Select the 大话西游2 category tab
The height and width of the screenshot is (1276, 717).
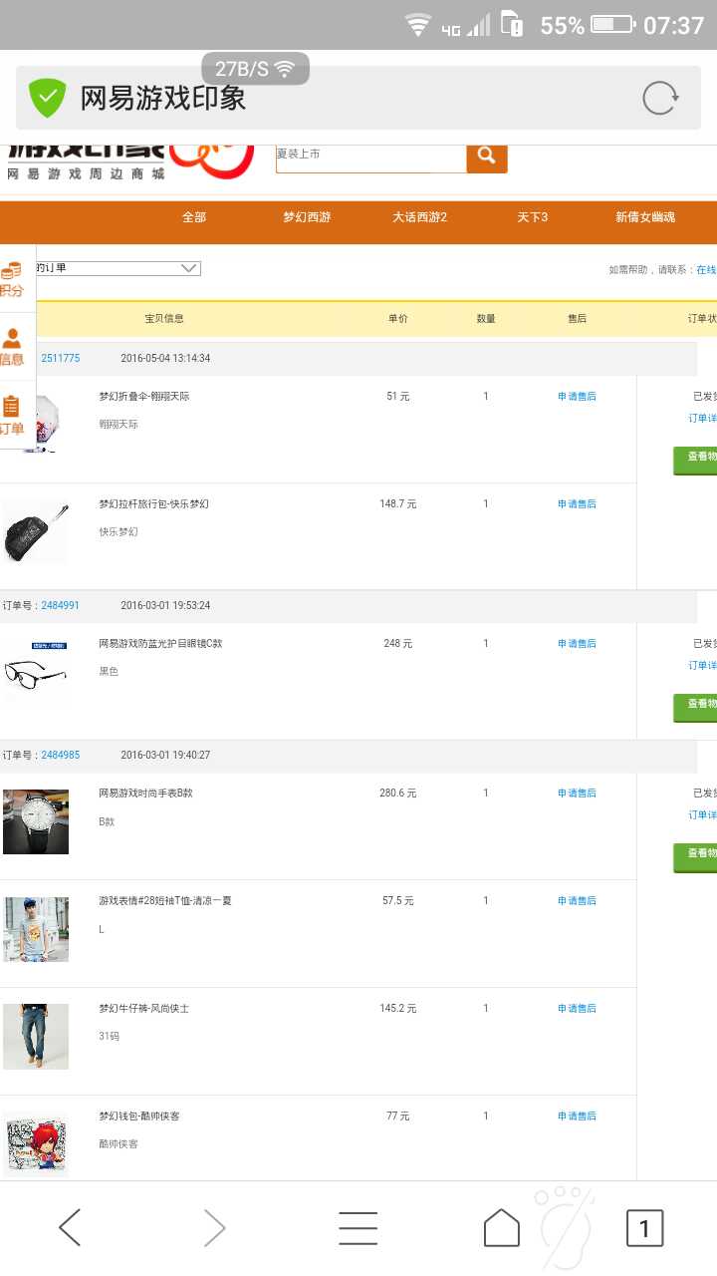[419, 217]
